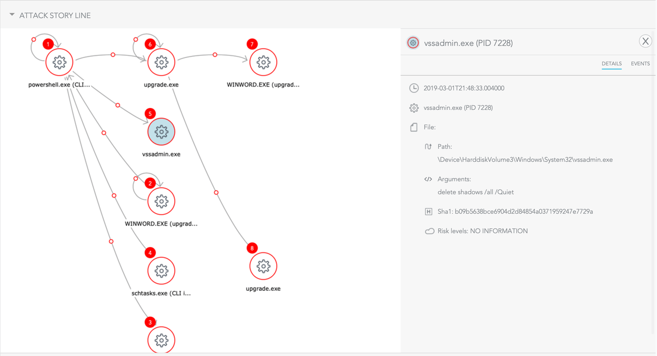
Task: Select the WINWORD.EXE node numbered 7
Action: [x=263, y=62]
